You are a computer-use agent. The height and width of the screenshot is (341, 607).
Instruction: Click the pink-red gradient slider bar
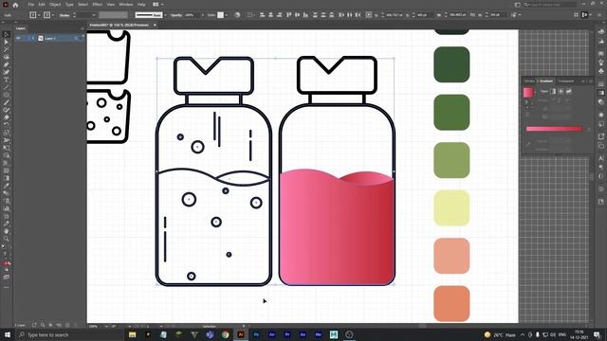point(554,129)
